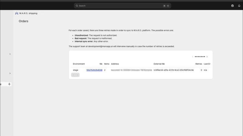Expand the upper sidebar chevron
243x136 pixels.
click(x=10, y=54)
